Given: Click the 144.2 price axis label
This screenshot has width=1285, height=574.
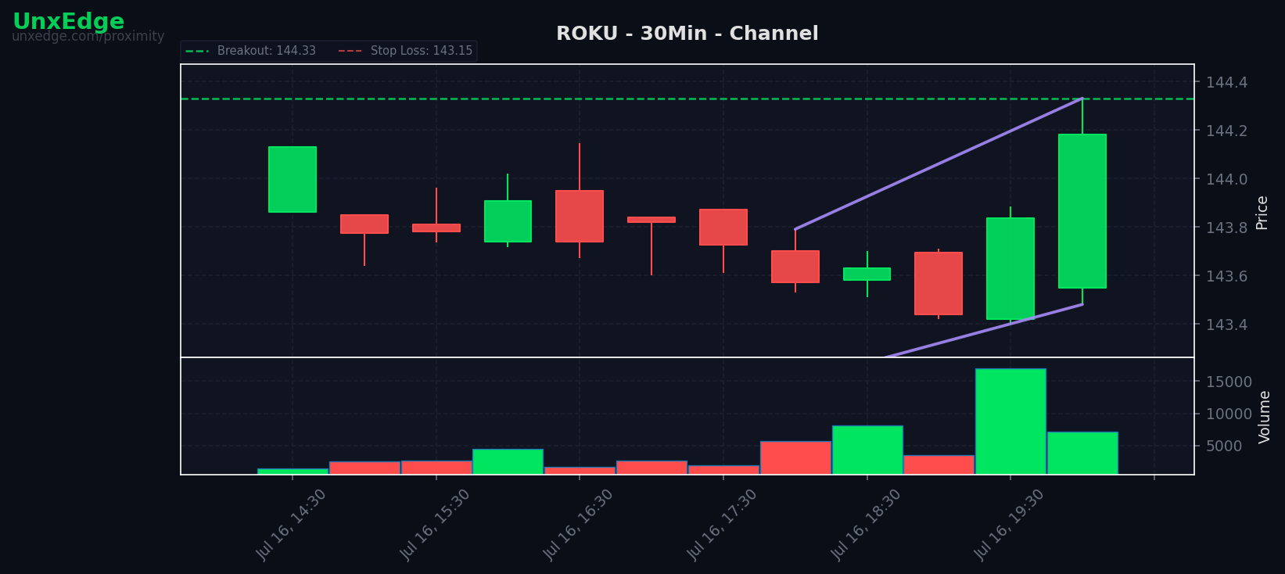Looking at the screenshot, I should (1228, 131).
